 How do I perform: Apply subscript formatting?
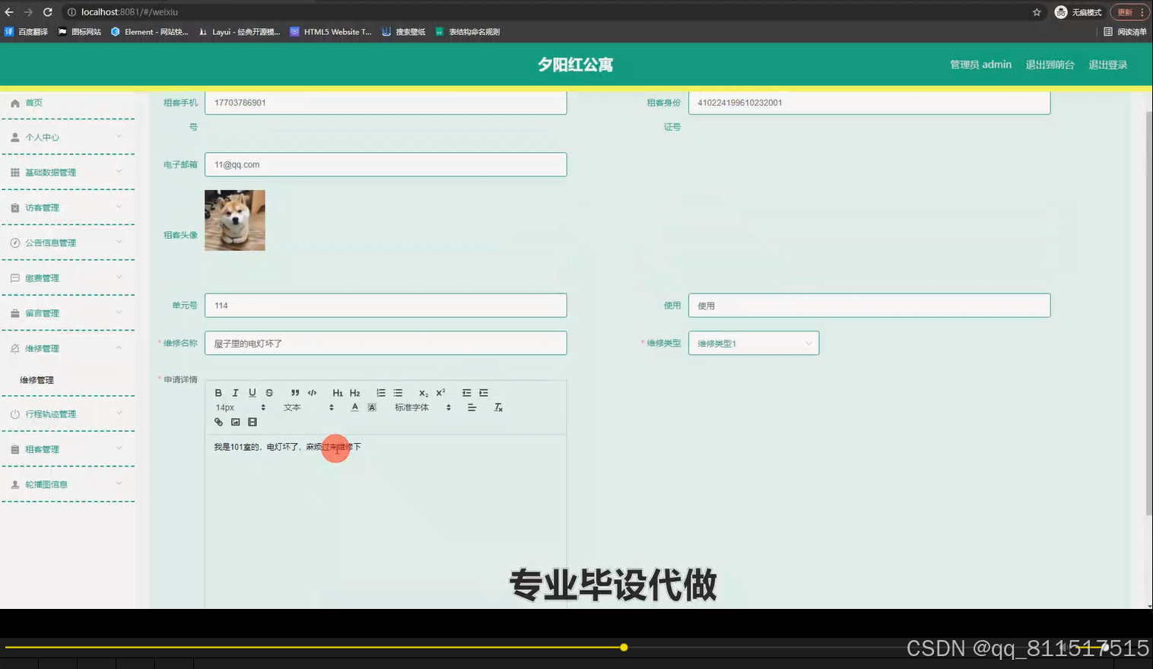(424, 393)
